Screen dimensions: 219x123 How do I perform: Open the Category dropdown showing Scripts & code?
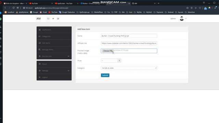pos(129,68)
